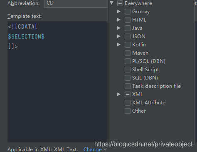Check the HTML context checkbox
This screenshot has height=152, width=197.
click(x=128, y=20)
